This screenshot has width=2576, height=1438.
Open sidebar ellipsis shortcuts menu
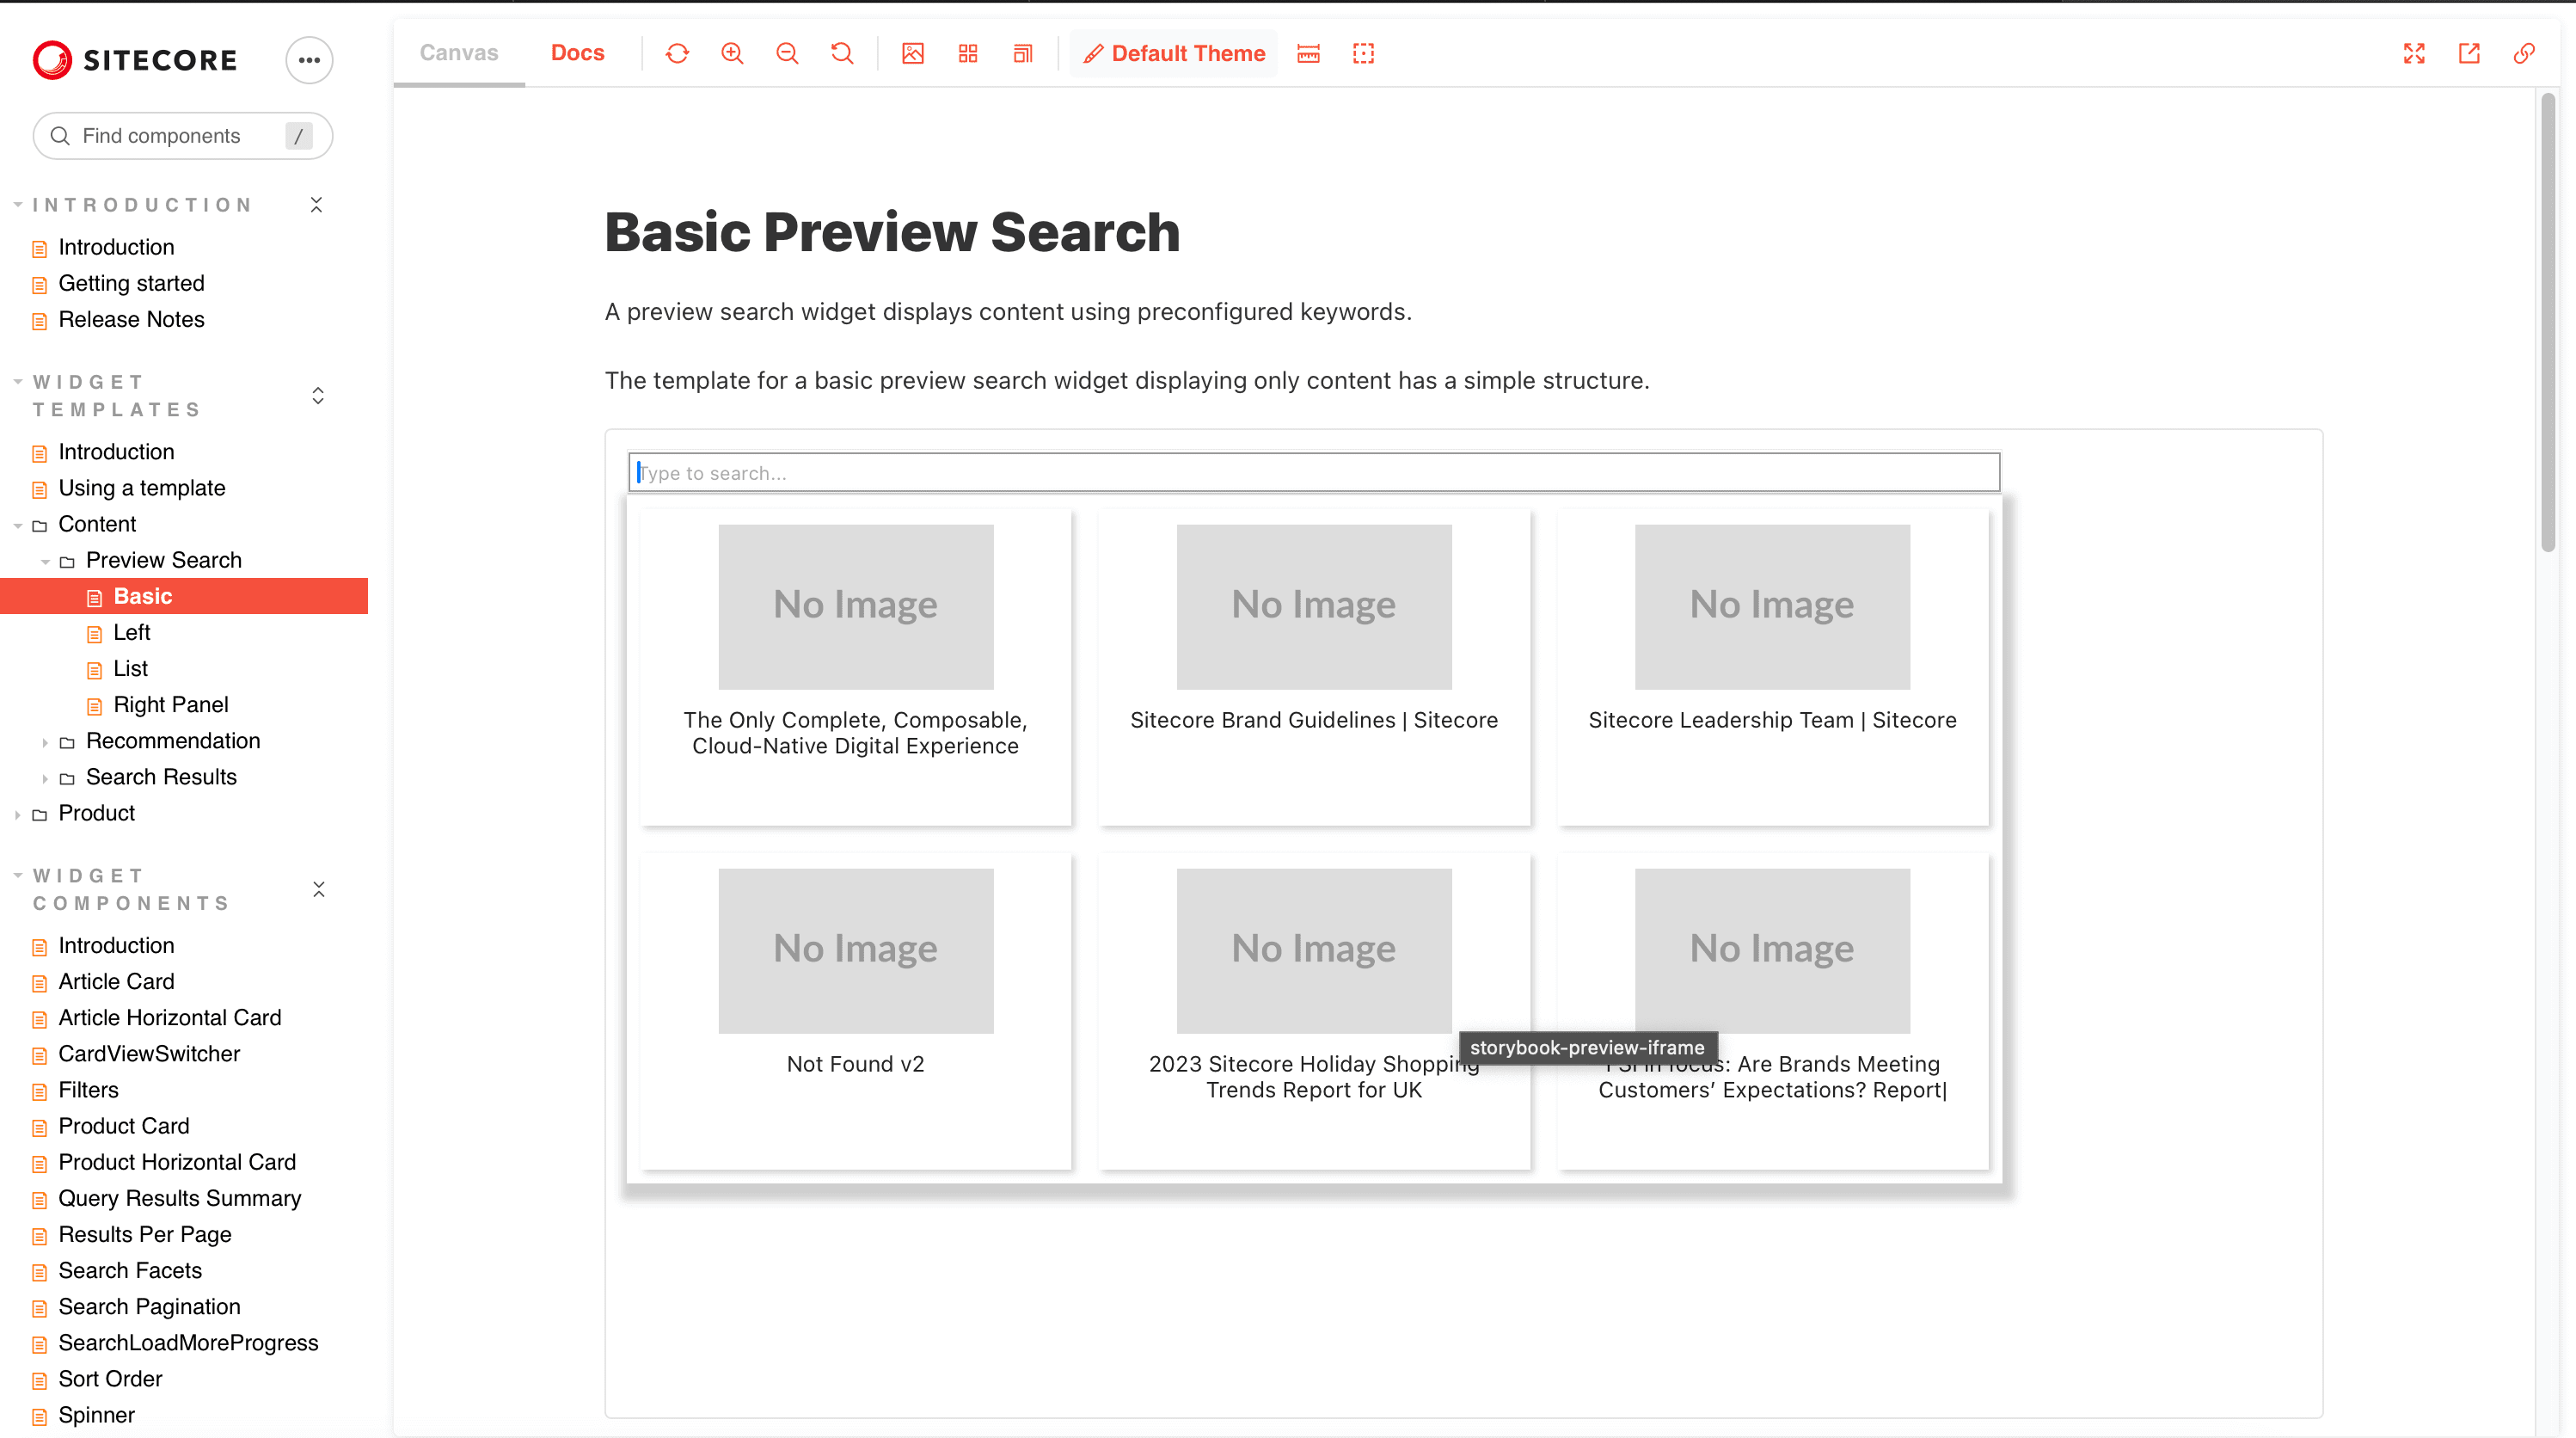pyautogui.click(x=309, y=60)
